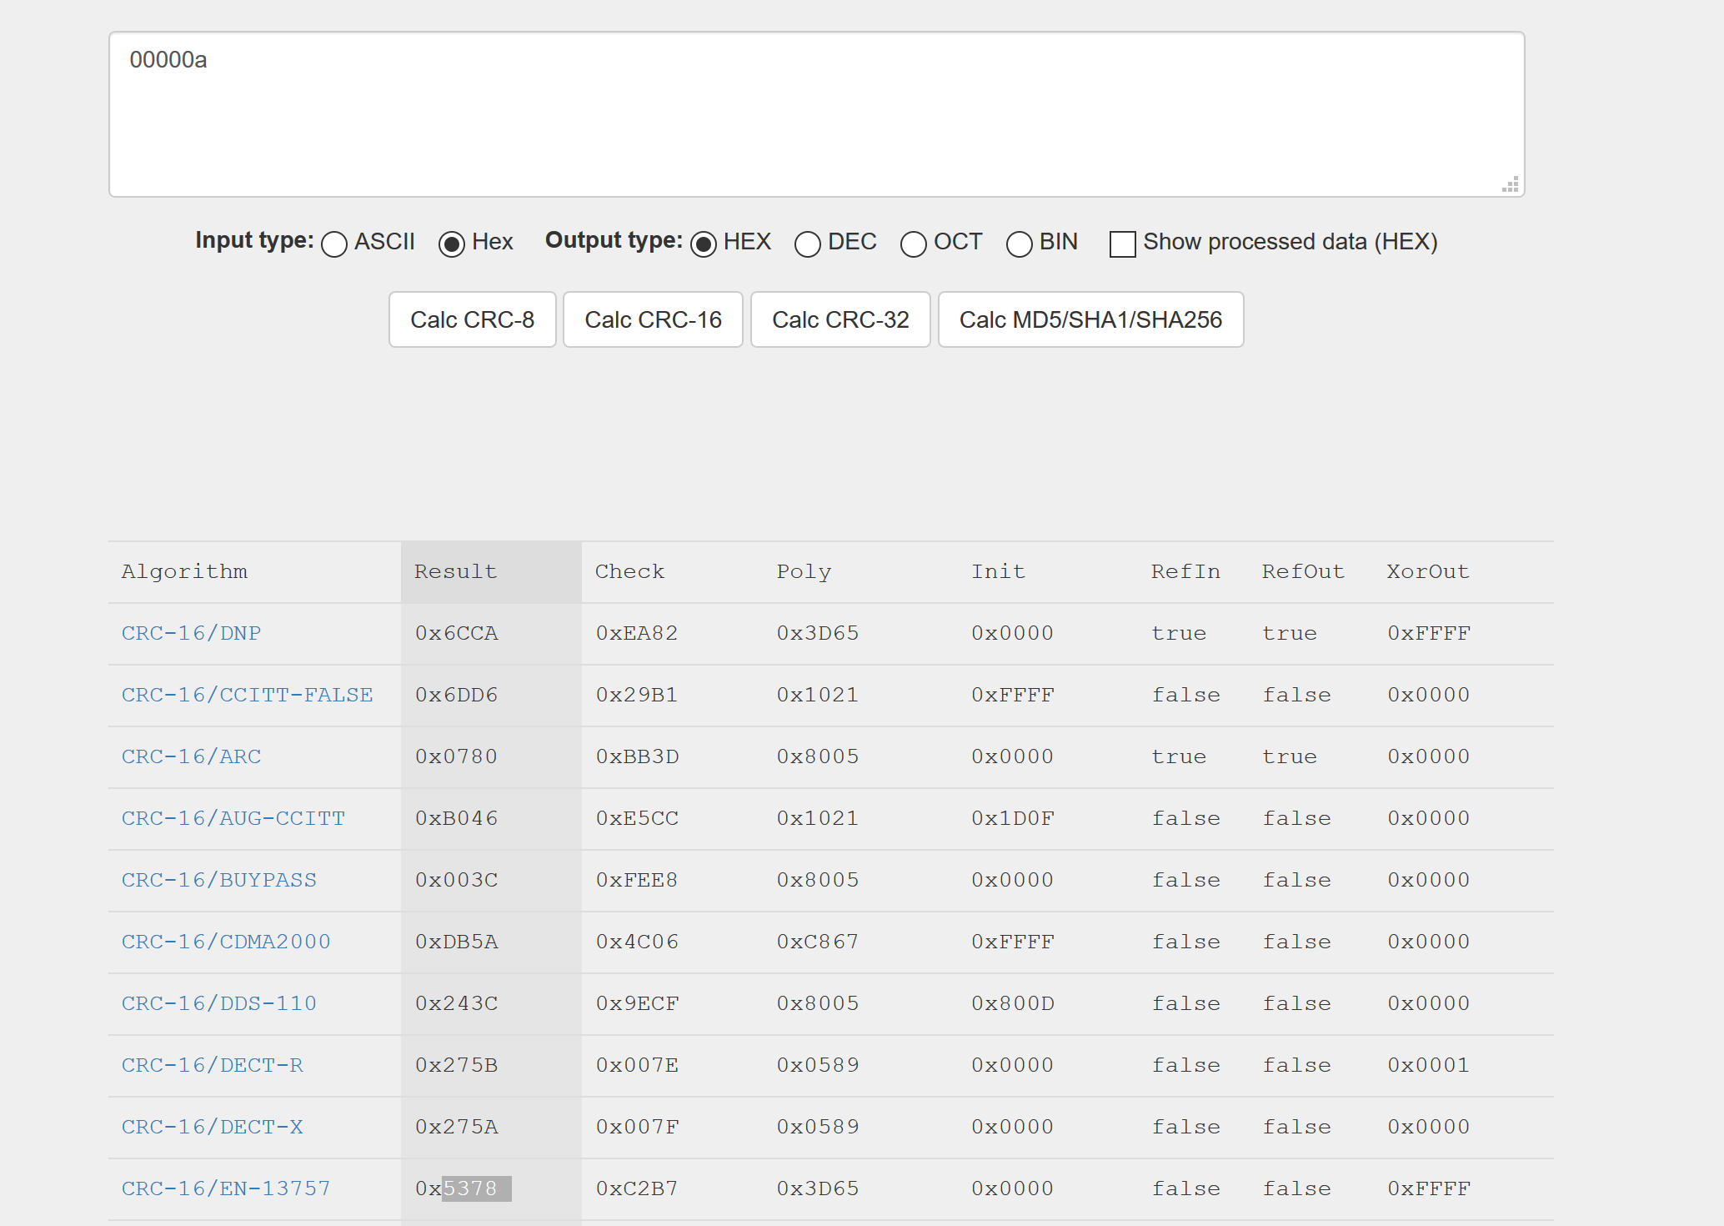The image size is (1724, 1226).
Task: Click check value 0xE5CC
Action: click(637, 818)
